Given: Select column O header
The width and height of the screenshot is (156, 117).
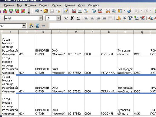Looking at the screenshot, I should (x=109, y=32).
